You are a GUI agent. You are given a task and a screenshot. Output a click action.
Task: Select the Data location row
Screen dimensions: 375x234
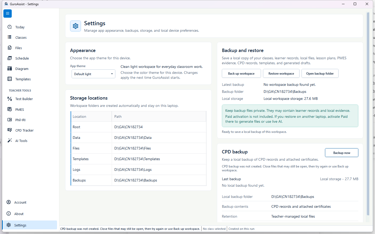click(139, 138)
